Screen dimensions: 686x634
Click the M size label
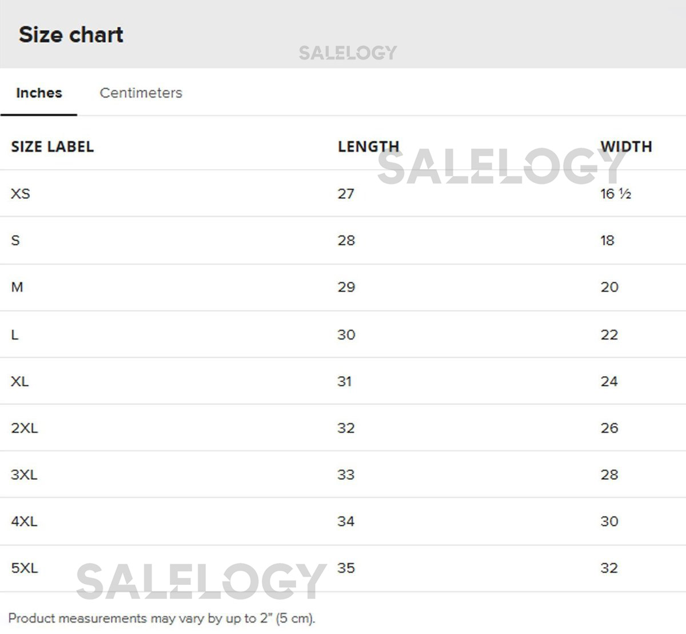point(17,287)
